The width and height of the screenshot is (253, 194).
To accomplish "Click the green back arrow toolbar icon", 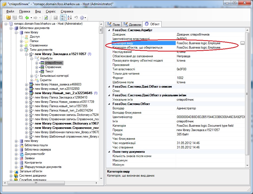I will coord(27,18).
